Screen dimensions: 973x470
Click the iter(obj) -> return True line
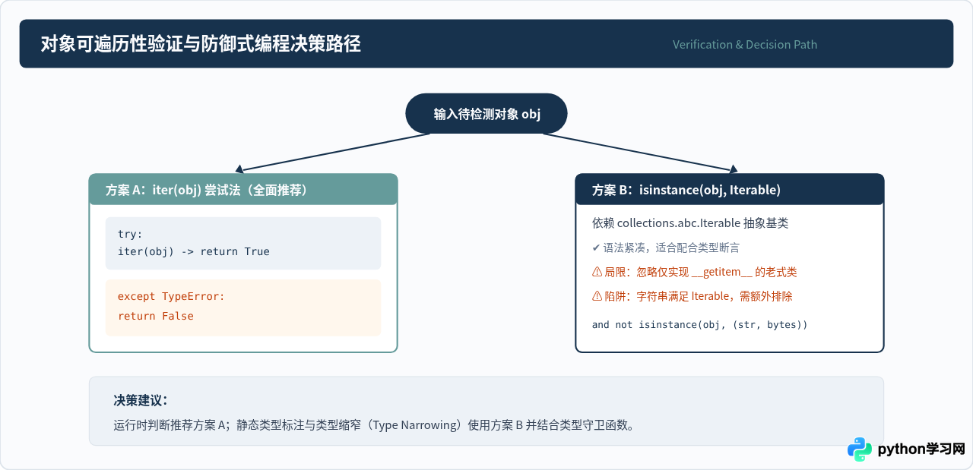click(x=194, y=251)
